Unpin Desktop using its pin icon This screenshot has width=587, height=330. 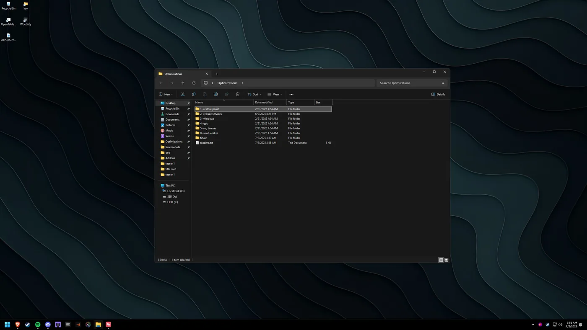point(189,103)
